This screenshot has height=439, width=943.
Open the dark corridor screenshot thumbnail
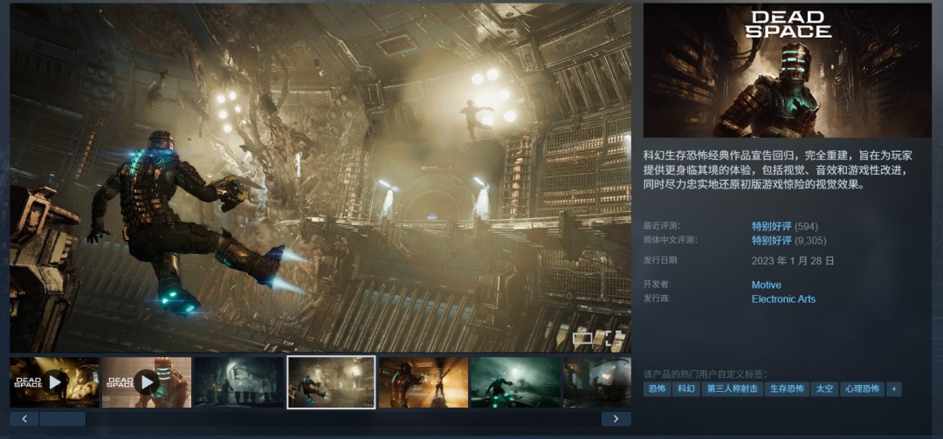(238, 381)
